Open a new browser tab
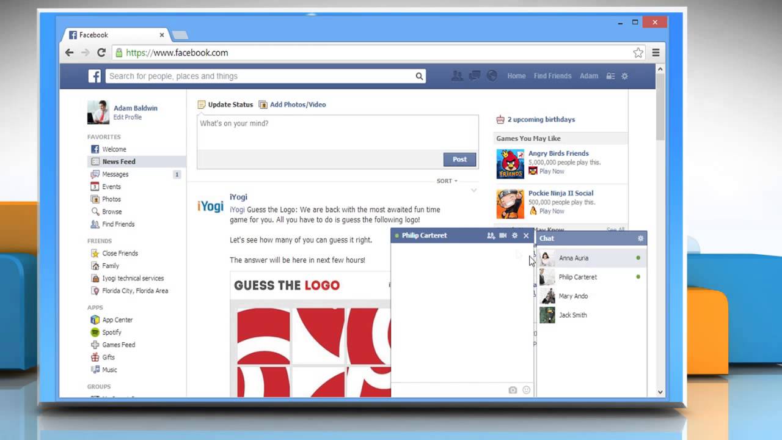782x440 pixels. click(180, 35)
